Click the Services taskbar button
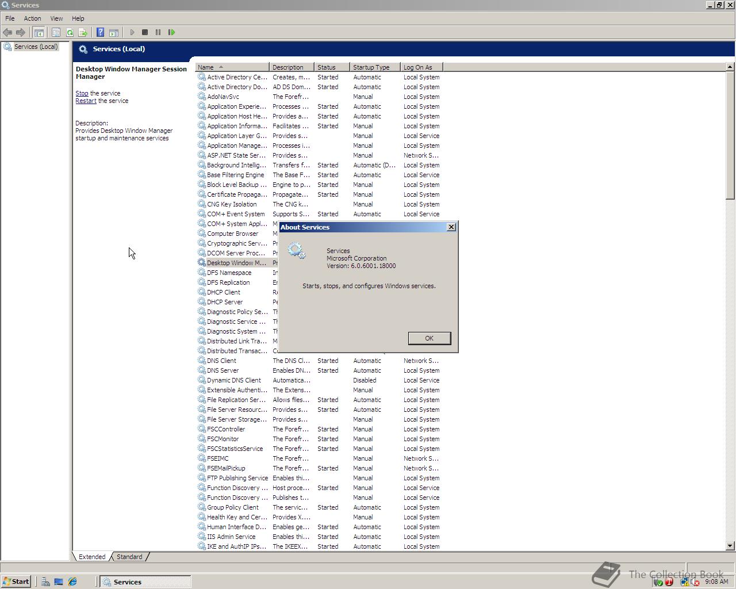This screenshot has height=589, width=736. 145,582
